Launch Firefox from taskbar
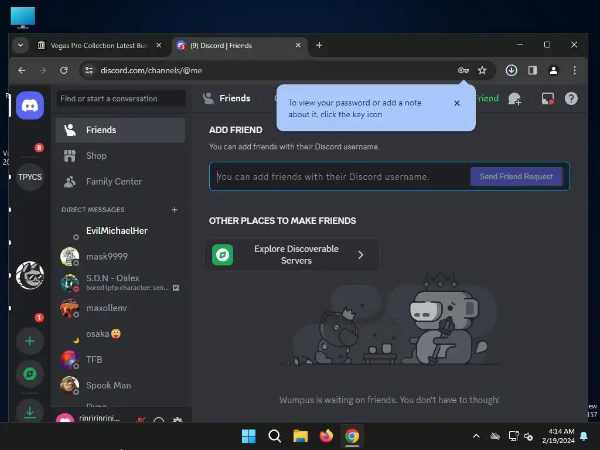 click(326, 436)
